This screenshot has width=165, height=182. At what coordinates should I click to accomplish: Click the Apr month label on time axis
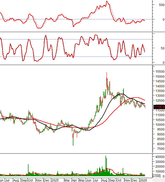click(x=74, y=180)
